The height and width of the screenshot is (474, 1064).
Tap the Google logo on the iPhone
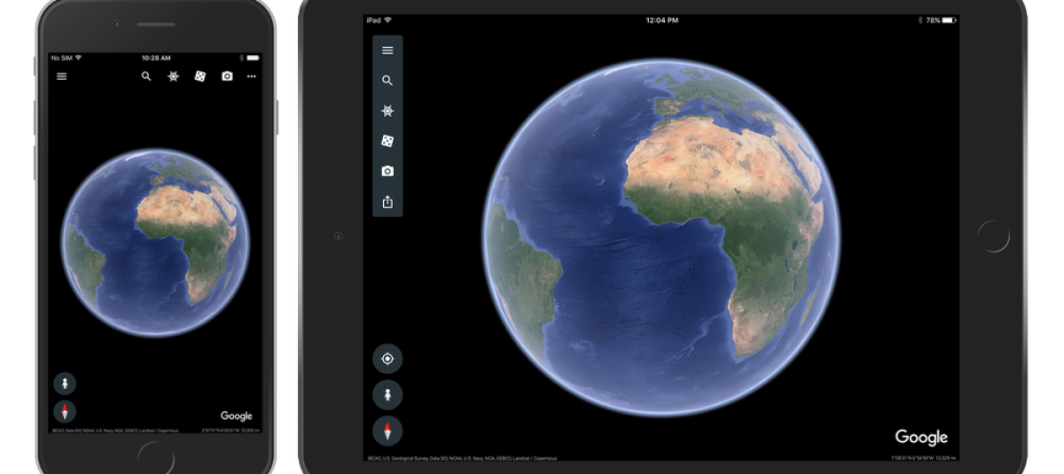click(236, 416)
